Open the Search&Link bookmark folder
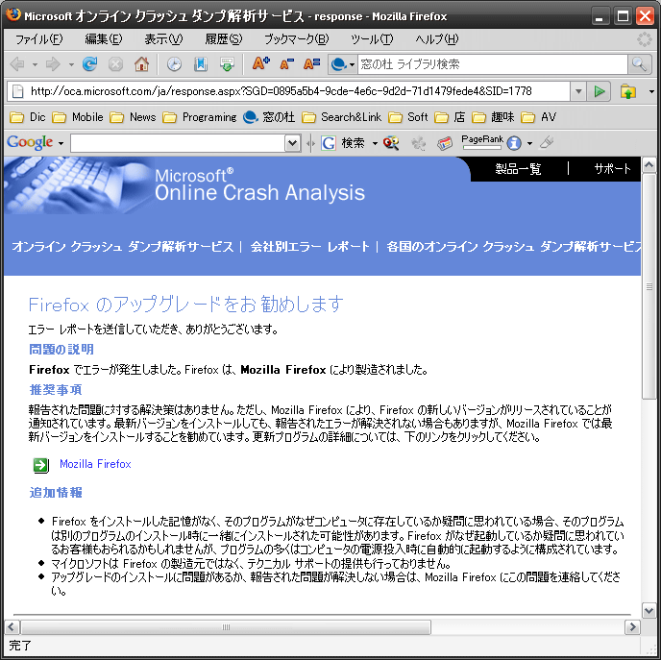Screen dimensions: 661x660 341,117
